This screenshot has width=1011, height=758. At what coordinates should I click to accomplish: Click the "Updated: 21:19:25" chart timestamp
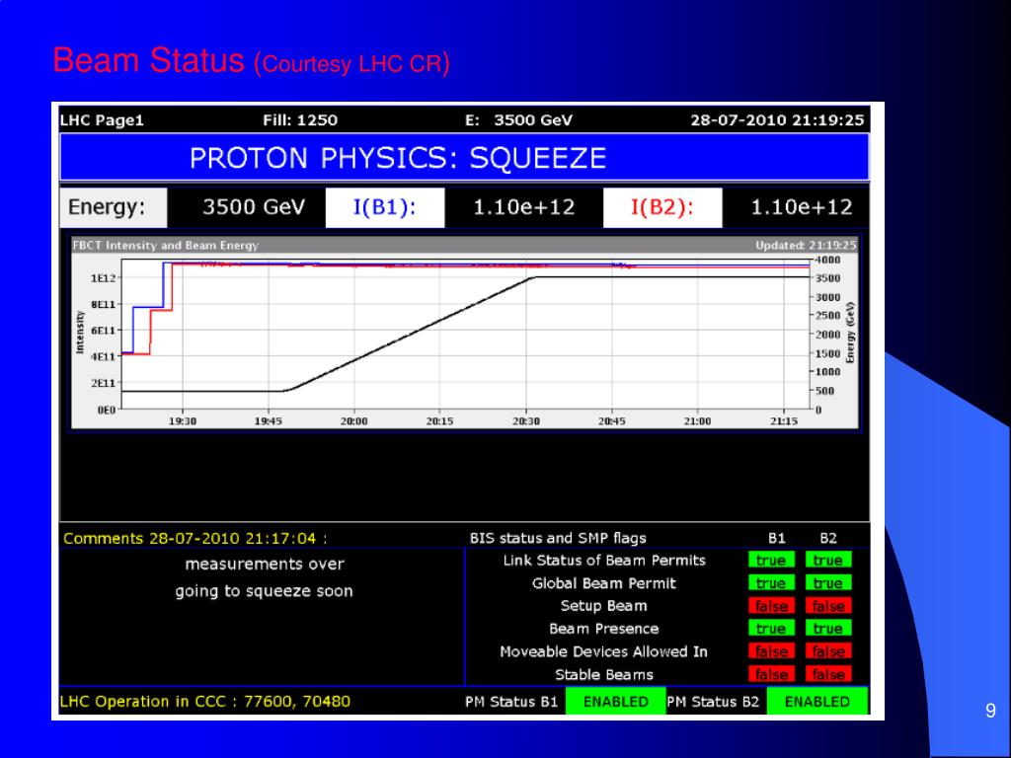[x=806, y=246]
